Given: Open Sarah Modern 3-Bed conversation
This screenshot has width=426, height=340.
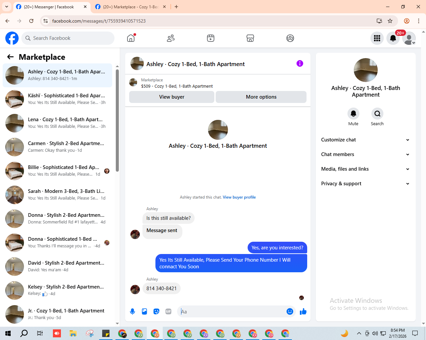Looking at the screenshot, I should (57, 195).
